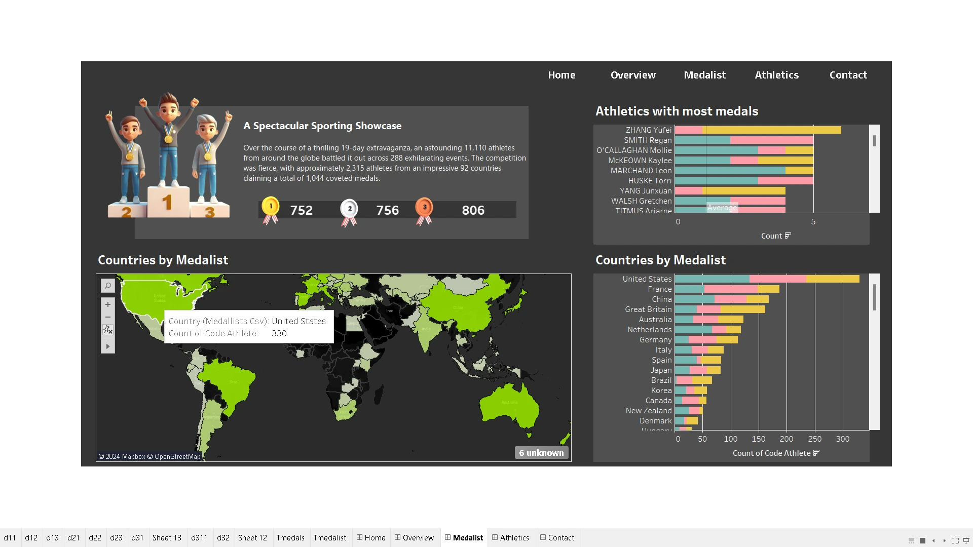Click the 6 unknown map indicator
This screenshot has width=973, height=547.
pos(541,453)
